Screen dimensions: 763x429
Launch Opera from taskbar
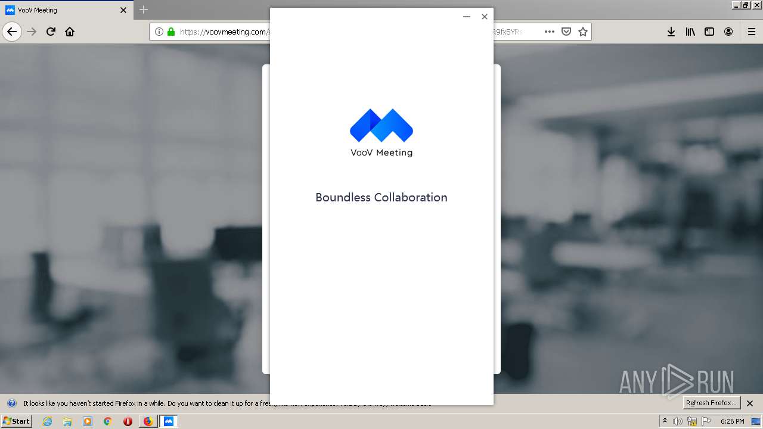tap(128, 421)
